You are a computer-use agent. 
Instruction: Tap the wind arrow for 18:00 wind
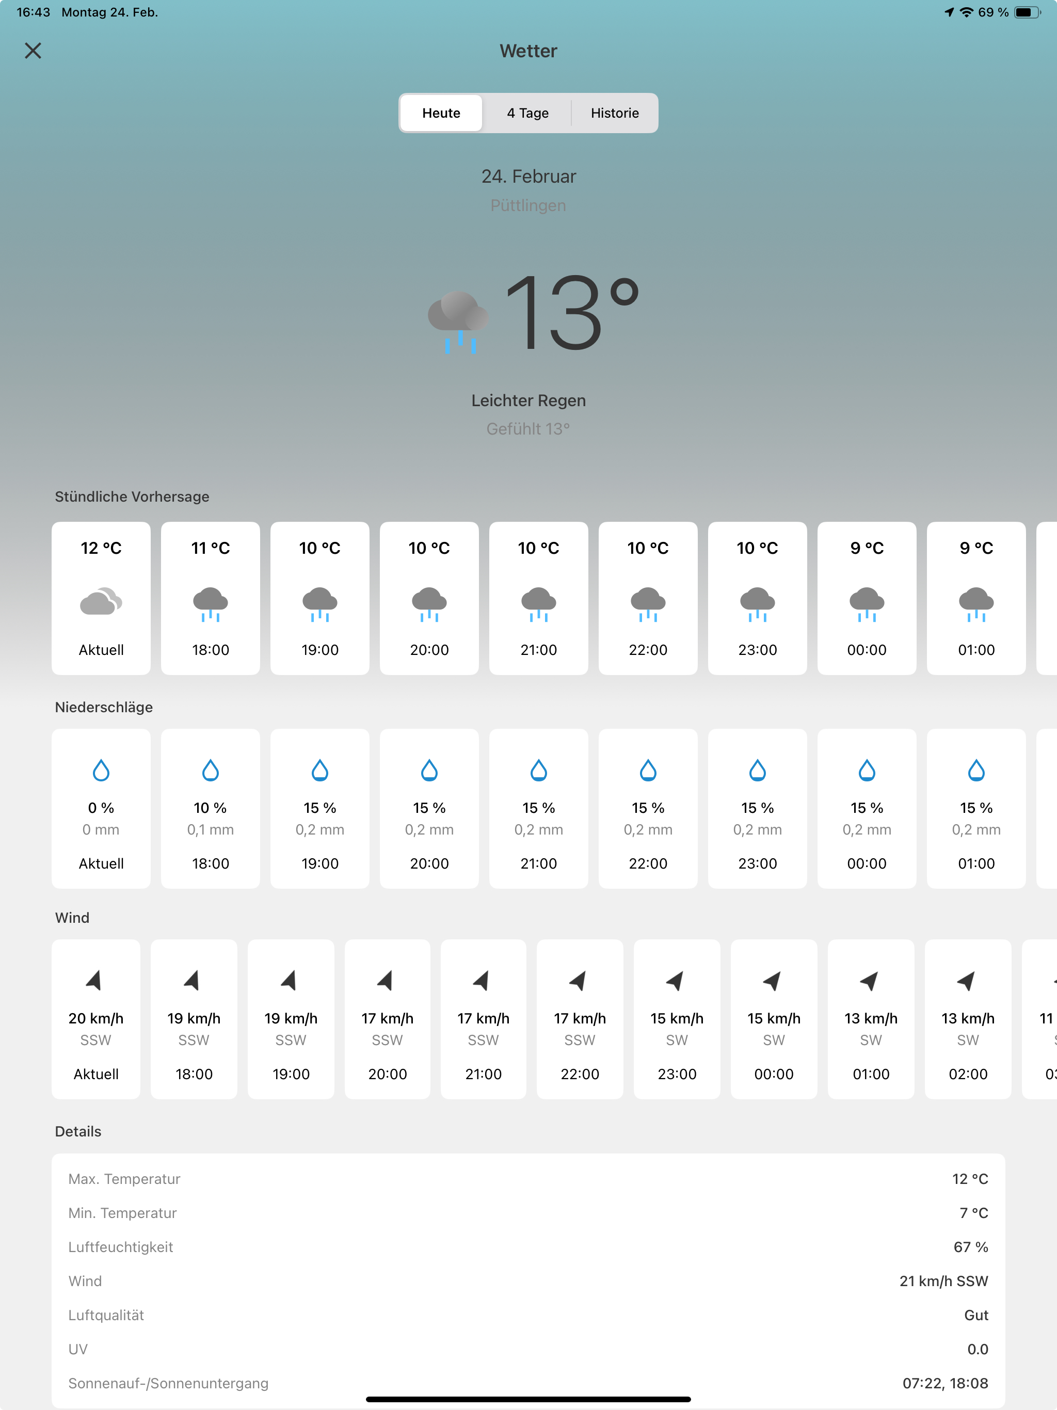[x=193, y=981]
